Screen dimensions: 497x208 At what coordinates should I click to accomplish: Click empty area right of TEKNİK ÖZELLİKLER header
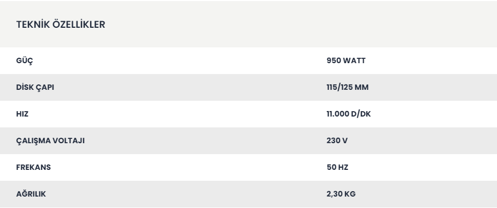tap(301, 25)
